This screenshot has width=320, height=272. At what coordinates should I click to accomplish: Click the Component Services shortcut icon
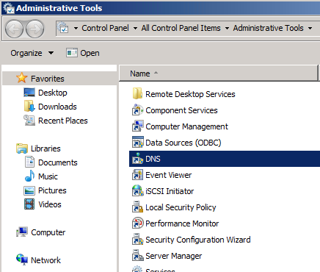pos(137,110)
